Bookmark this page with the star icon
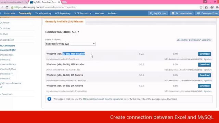The height and width of the screenshot is (123, 219). (x=201, y=7)
